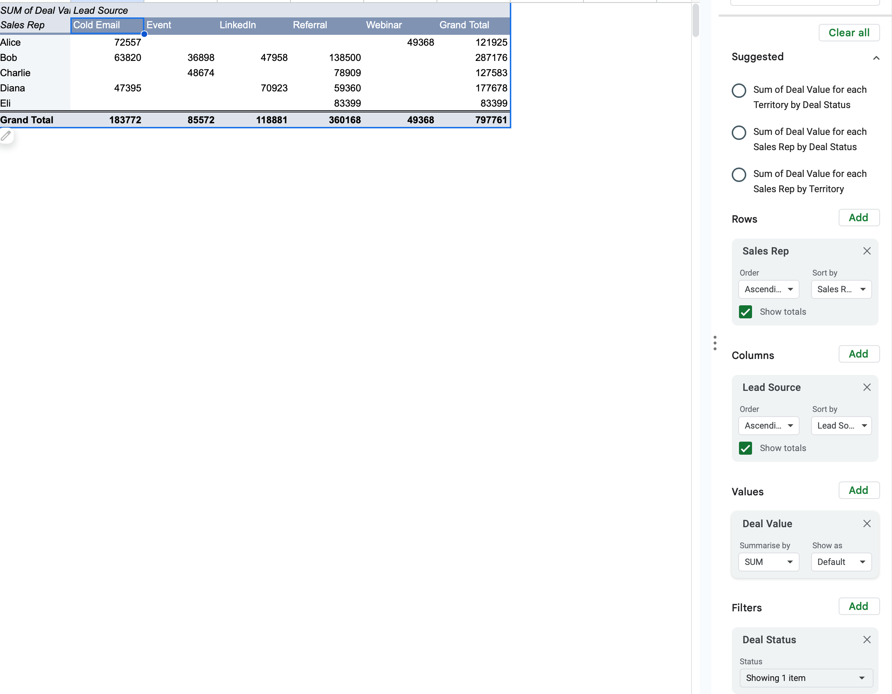Screen dimensions: 892x694
Task: Select Sales Rep by Deal Status suggestion
Action: [x=739, y=132]
